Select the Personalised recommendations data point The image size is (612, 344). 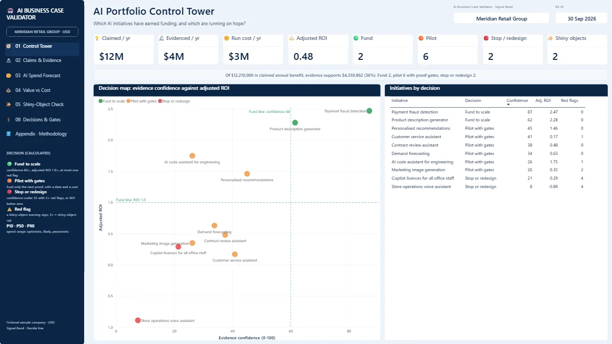pos(247,174)
